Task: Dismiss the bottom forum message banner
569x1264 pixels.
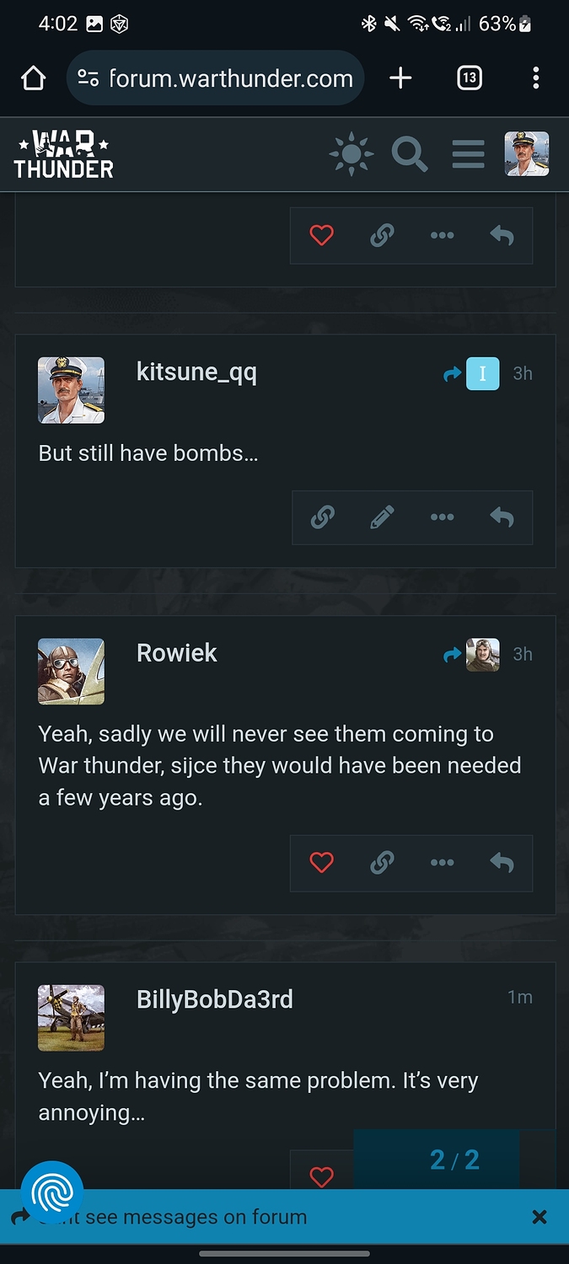Action: (x=540, y=1217)
